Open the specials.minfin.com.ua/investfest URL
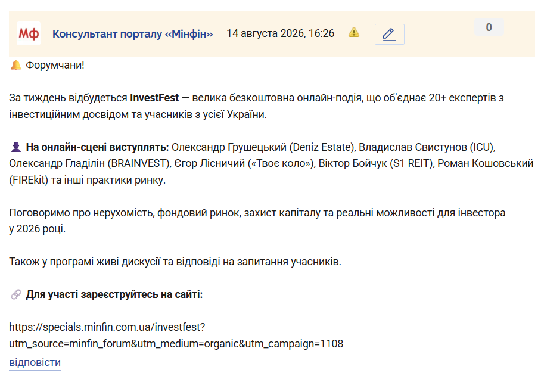 [x=107, y=327]
